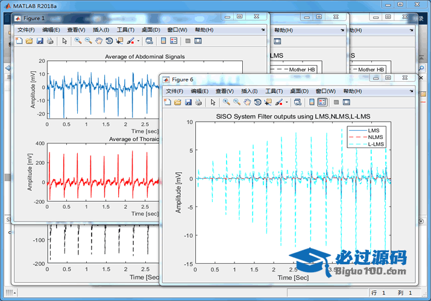Toggle Insert Legend icon in Figure 1
This screenshot has width=431, height=301.
[174, 41]
